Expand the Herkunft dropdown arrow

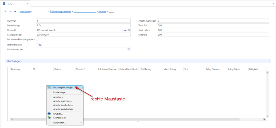pyautogui.click(x=122, y=30)
